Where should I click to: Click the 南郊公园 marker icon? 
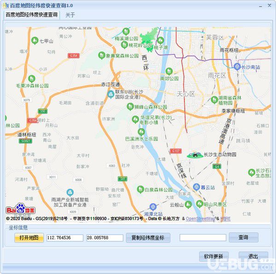pos(169,71)
